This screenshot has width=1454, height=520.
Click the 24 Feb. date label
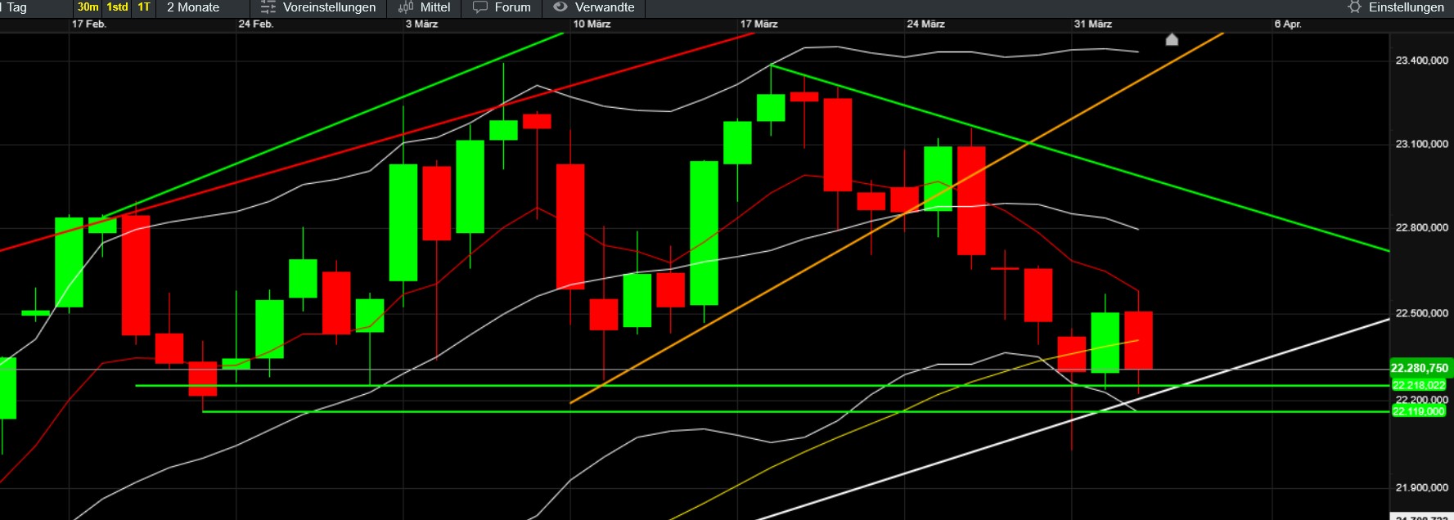256,24
